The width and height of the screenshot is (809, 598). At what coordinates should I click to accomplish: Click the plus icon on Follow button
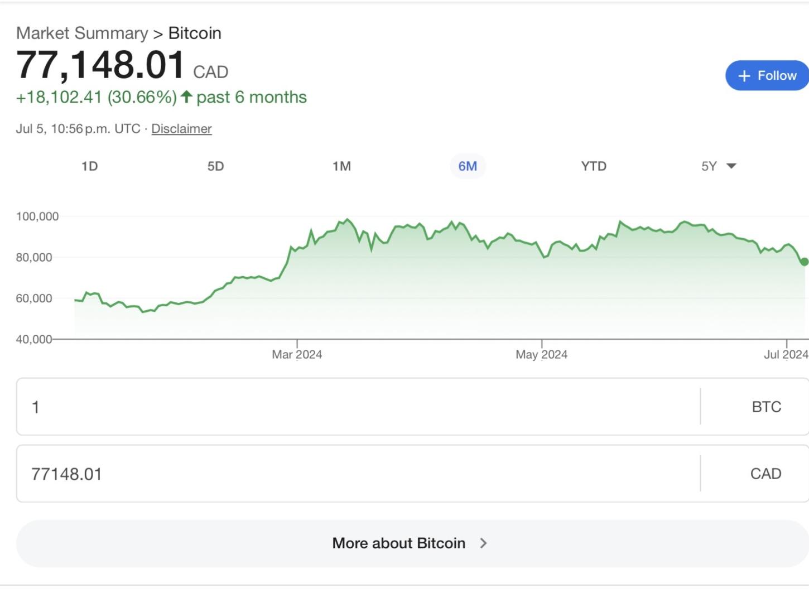coord(744,76)
